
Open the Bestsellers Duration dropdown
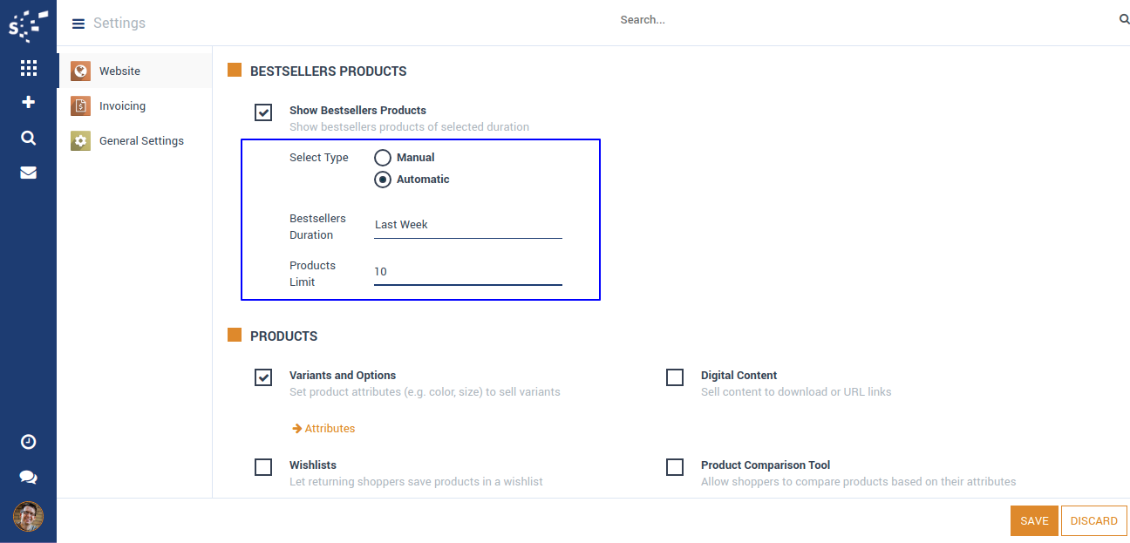pos(467,225)
